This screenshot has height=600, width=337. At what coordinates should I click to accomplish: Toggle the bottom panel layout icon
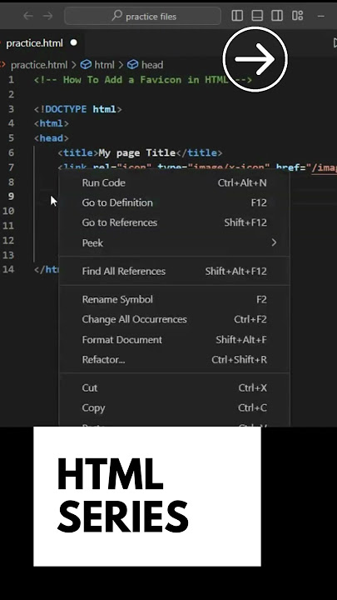pos(257,16)
